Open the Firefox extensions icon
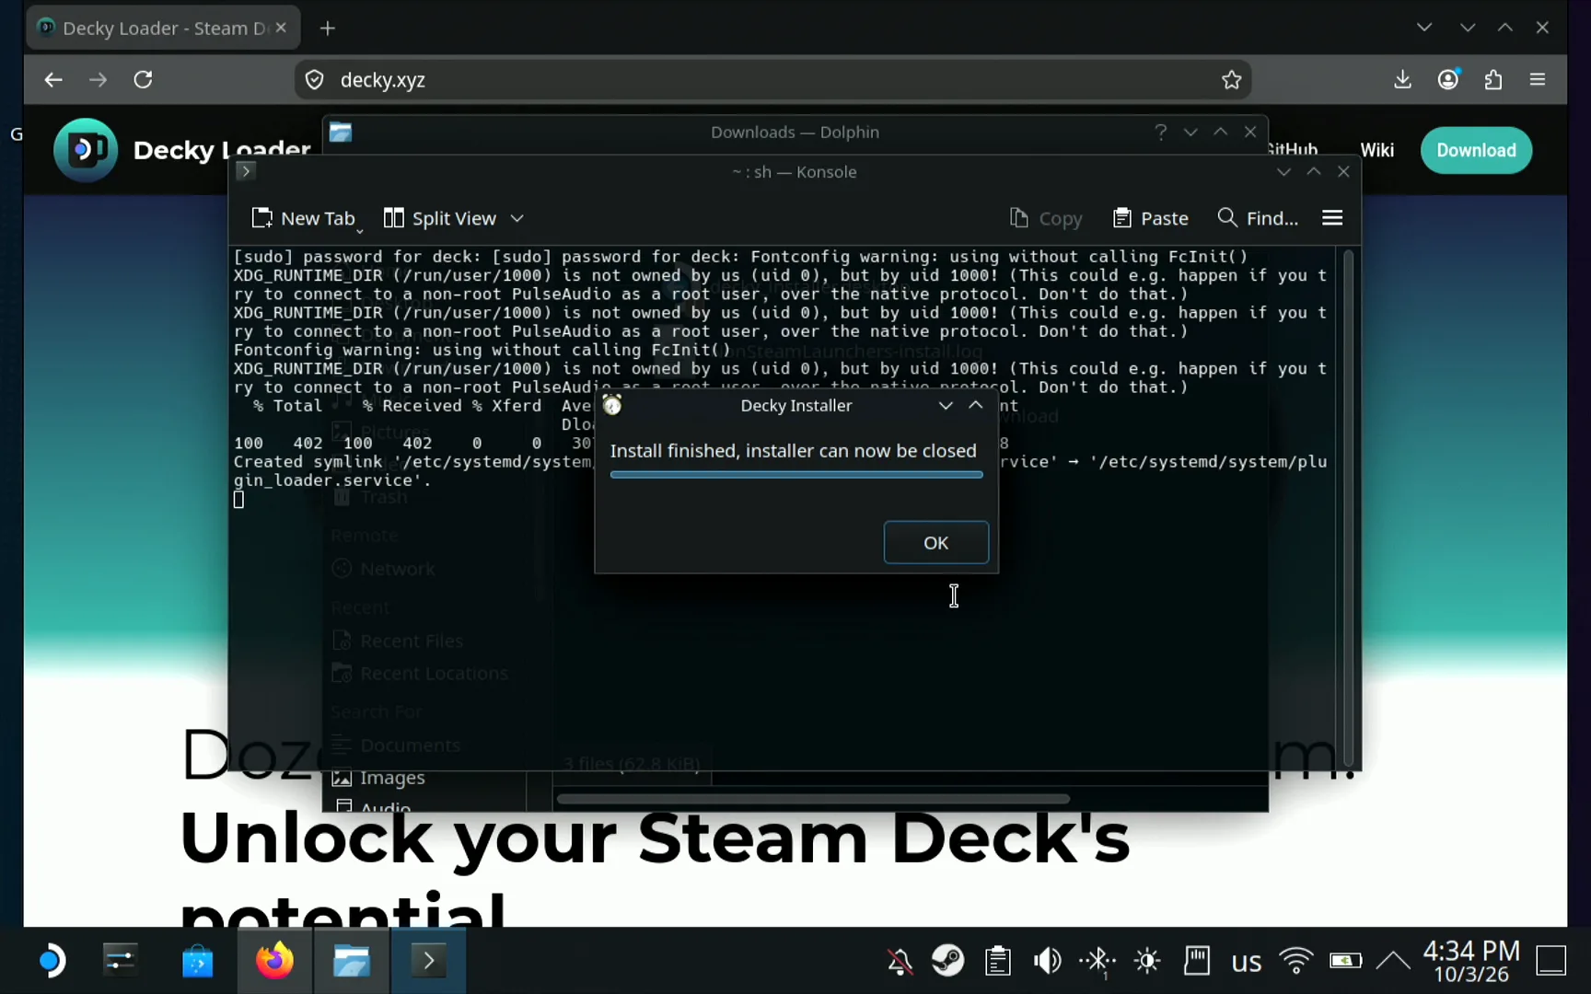This screenshot has height=994, width=1591. coord(1492,80)
